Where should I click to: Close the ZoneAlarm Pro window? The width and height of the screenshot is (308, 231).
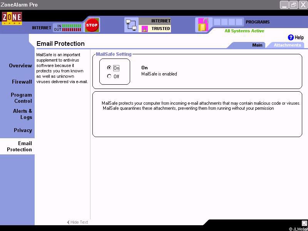[303, 5]
